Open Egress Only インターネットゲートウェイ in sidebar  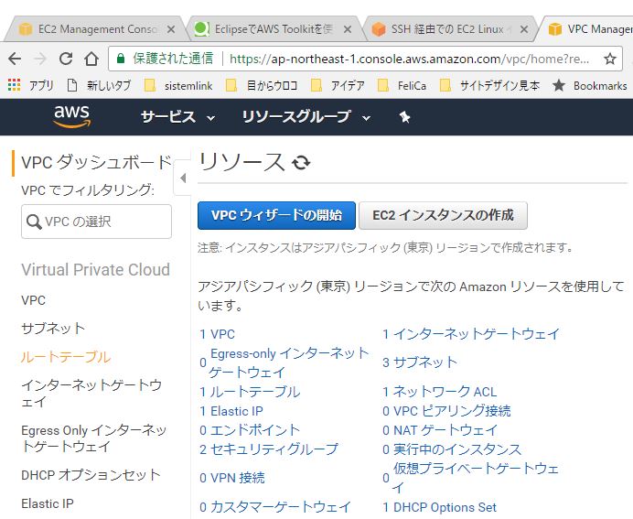[x=93, y=438]
